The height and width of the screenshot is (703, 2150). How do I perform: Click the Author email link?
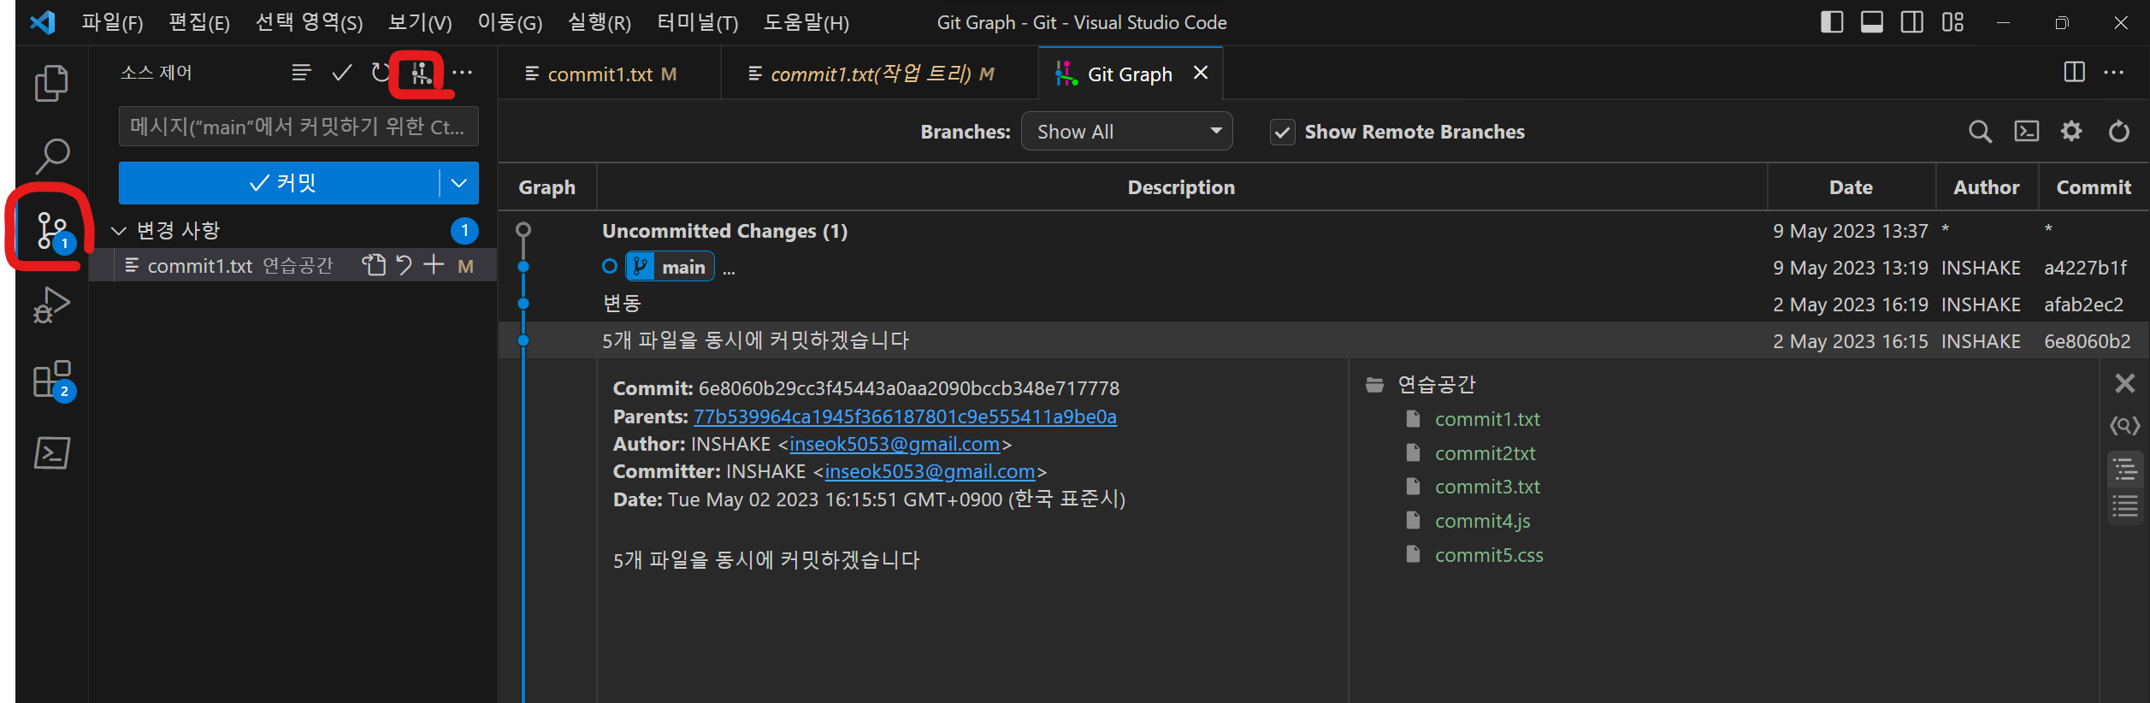point(895,444)
